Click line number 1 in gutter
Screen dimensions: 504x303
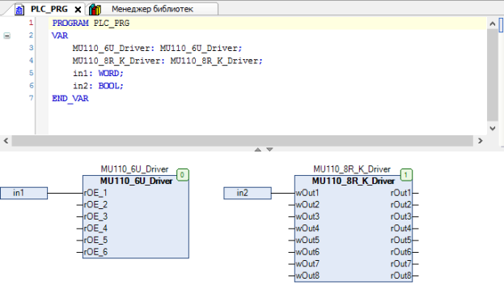click(x=31, y=23)
